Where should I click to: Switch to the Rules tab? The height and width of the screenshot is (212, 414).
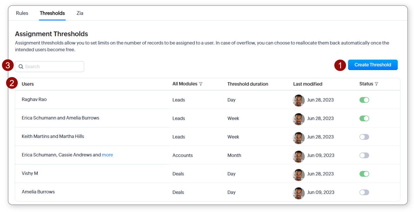[22, 13]
